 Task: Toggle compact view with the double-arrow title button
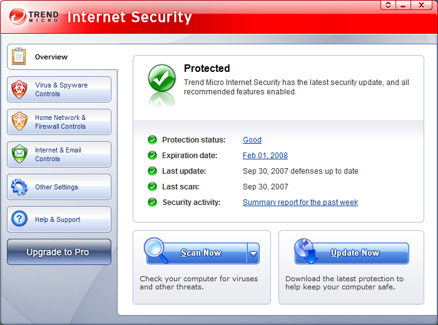click(388, 5)
